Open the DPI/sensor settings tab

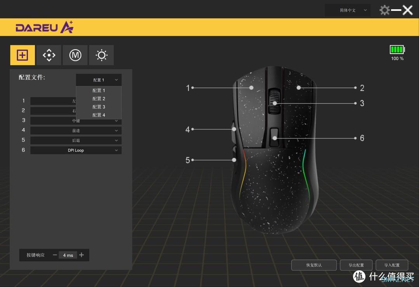click(x=49, y=55)
